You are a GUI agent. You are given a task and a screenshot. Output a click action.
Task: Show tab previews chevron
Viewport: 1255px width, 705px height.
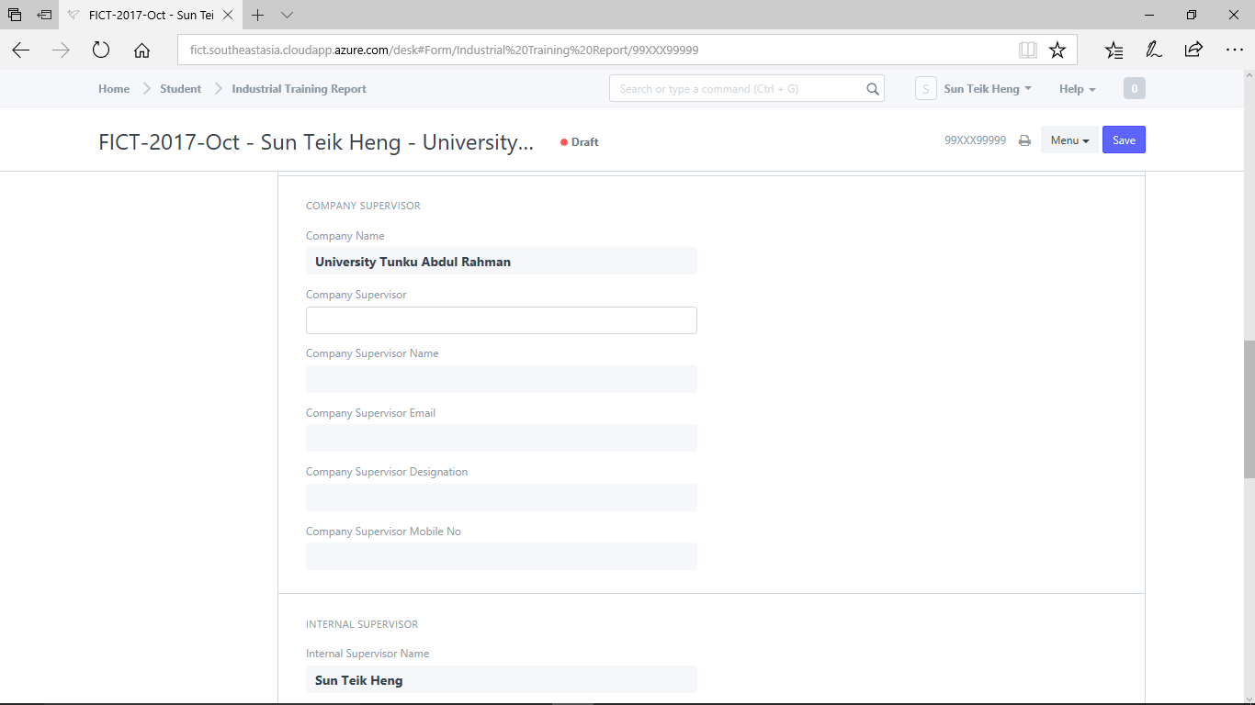[x=288, y=15]
